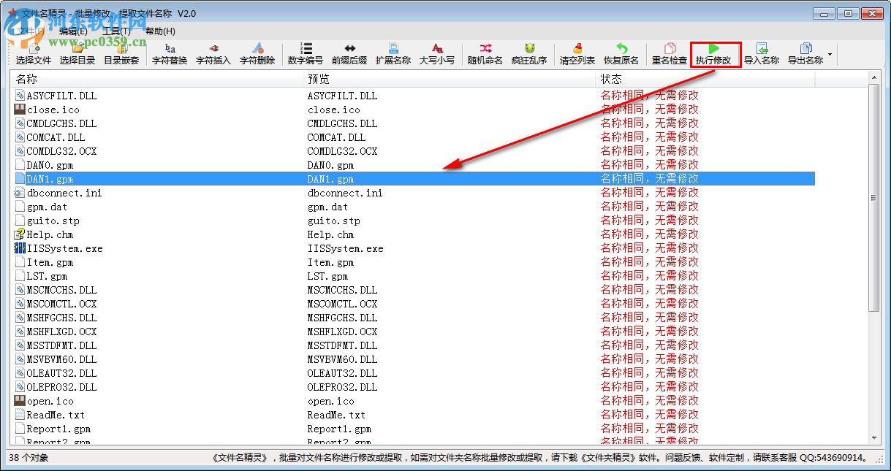Select dbconnect.ini in the name column
Image resolution: width=891 pixels, height=471 pixels.
pyautogui.click(x=64, y=193)
